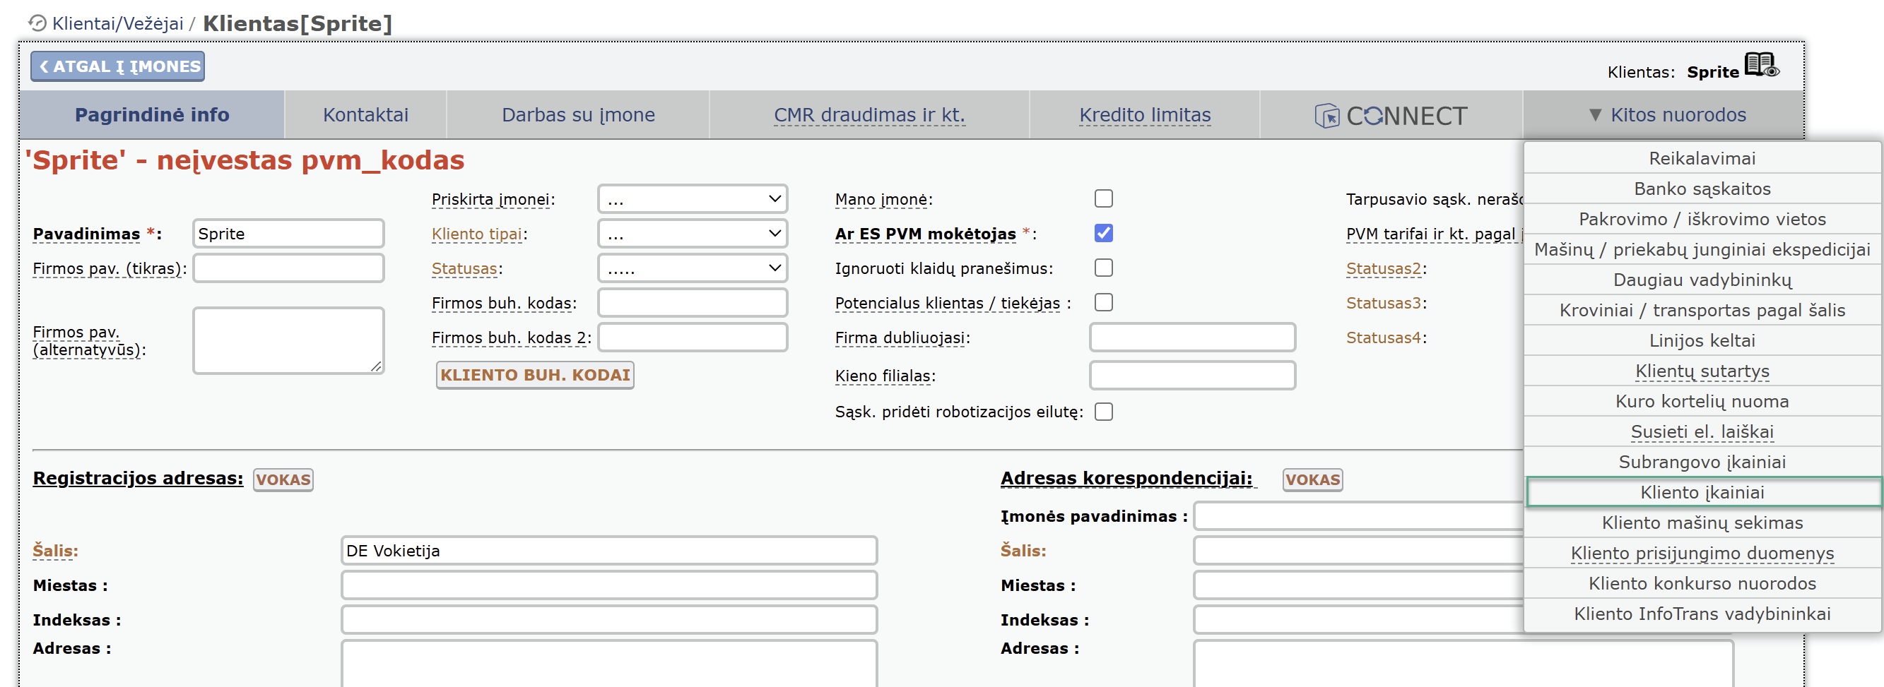Screen dimensions: 1884x687
Task: Click the Firma dubliuojasi input field
Action: coord(1192,337)
